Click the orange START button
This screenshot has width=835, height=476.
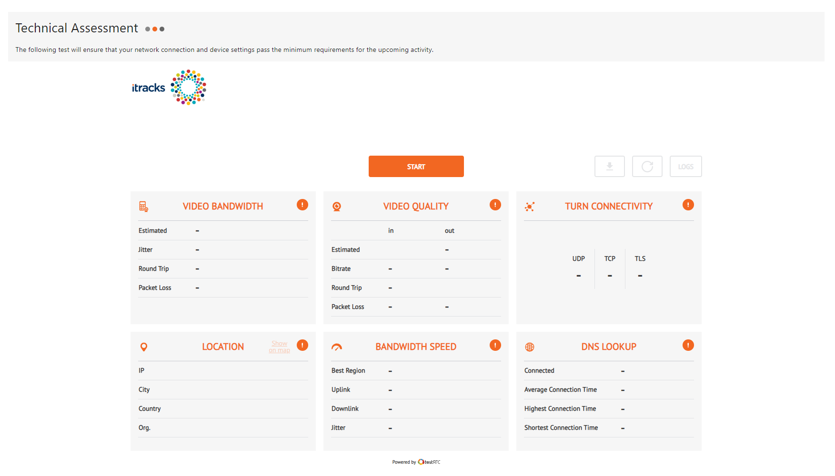pyautogui.click(x=416, y=166)
